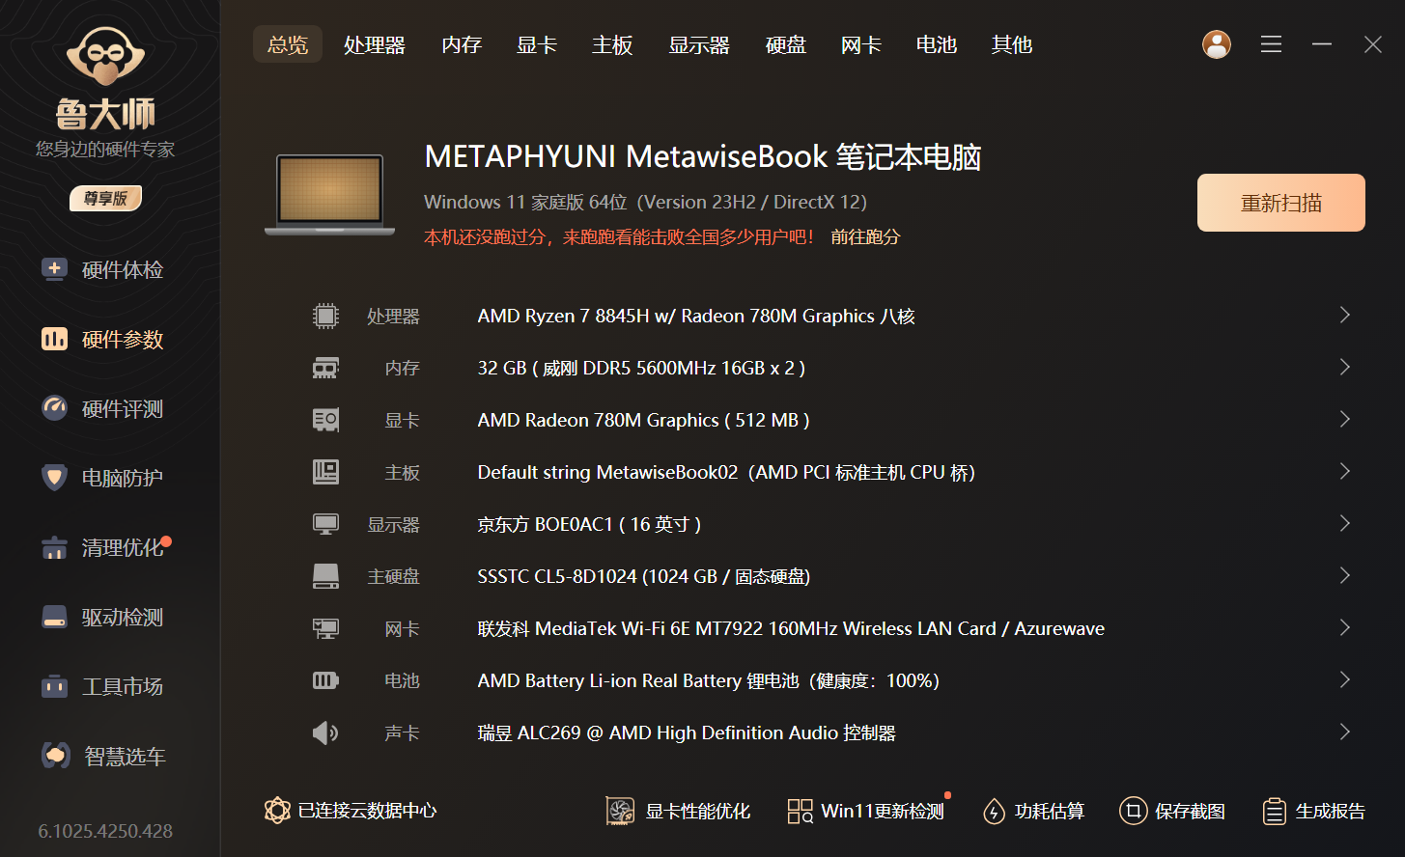
Task: Click the 本机还没跑过分 red notice text
Action: [x=620, y=236]
